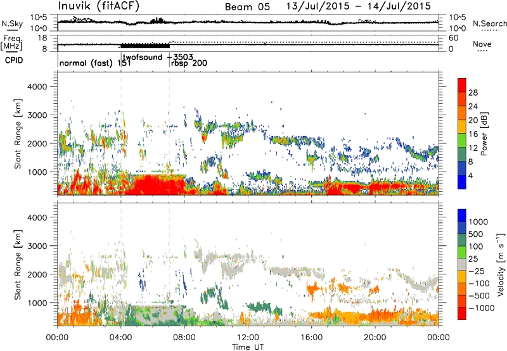The image size is (507, 351).
Task: Click the 'Nave' legend label
Action: tap(482, 44)
